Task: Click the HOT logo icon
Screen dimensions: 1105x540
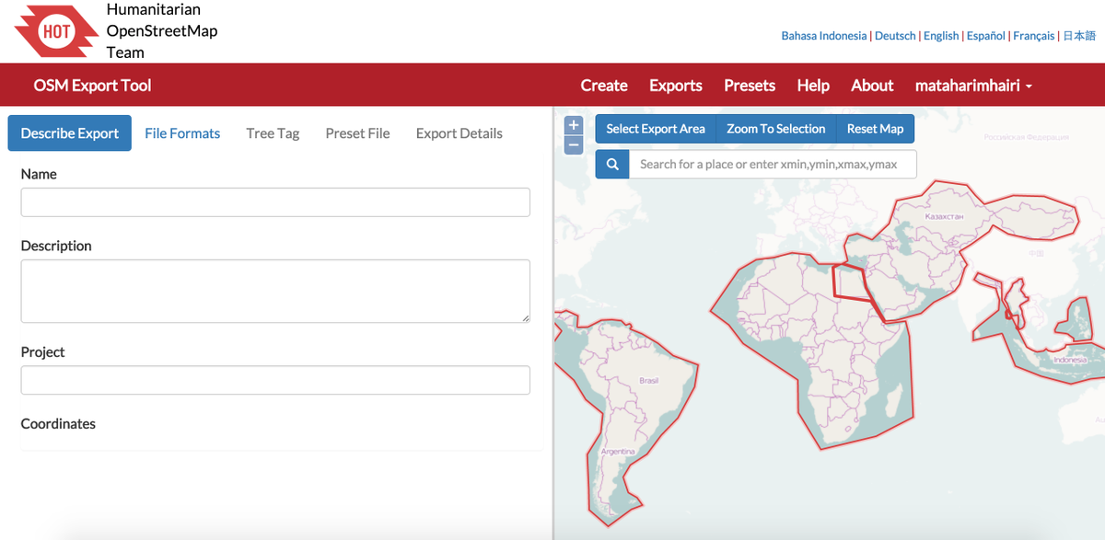Action: coord(57,31)
